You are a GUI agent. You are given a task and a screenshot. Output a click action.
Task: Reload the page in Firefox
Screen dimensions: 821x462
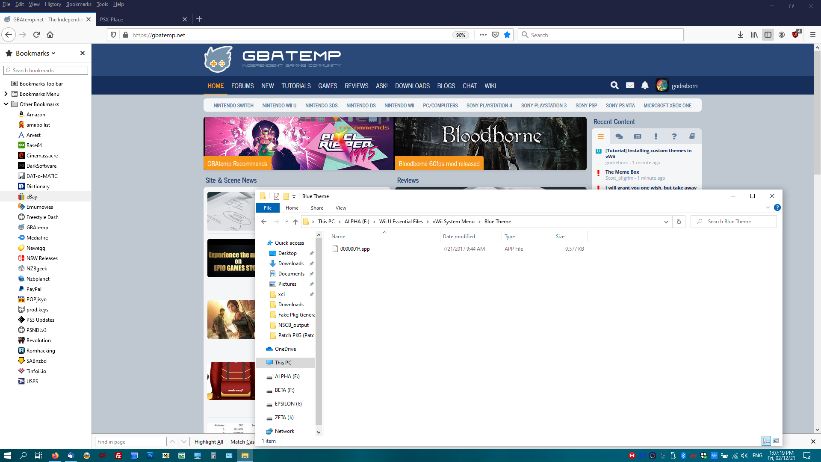coord(36,35)
